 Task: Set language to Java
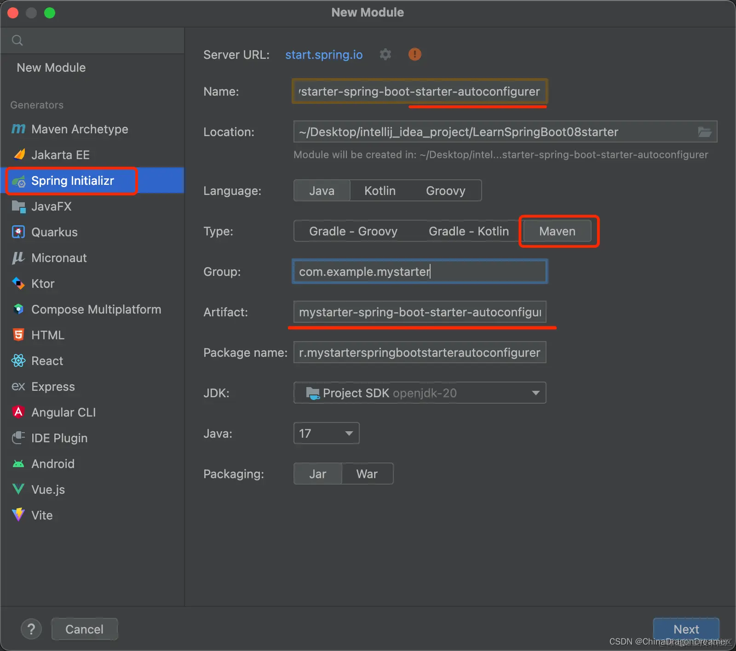coord(322,191)
